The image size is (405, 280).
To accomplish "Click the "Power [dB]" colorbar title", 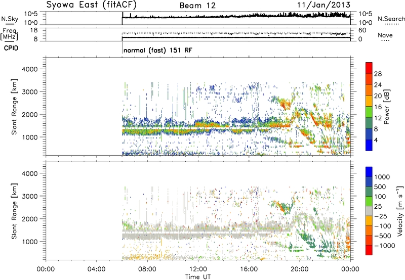I will tap(386, 107).
